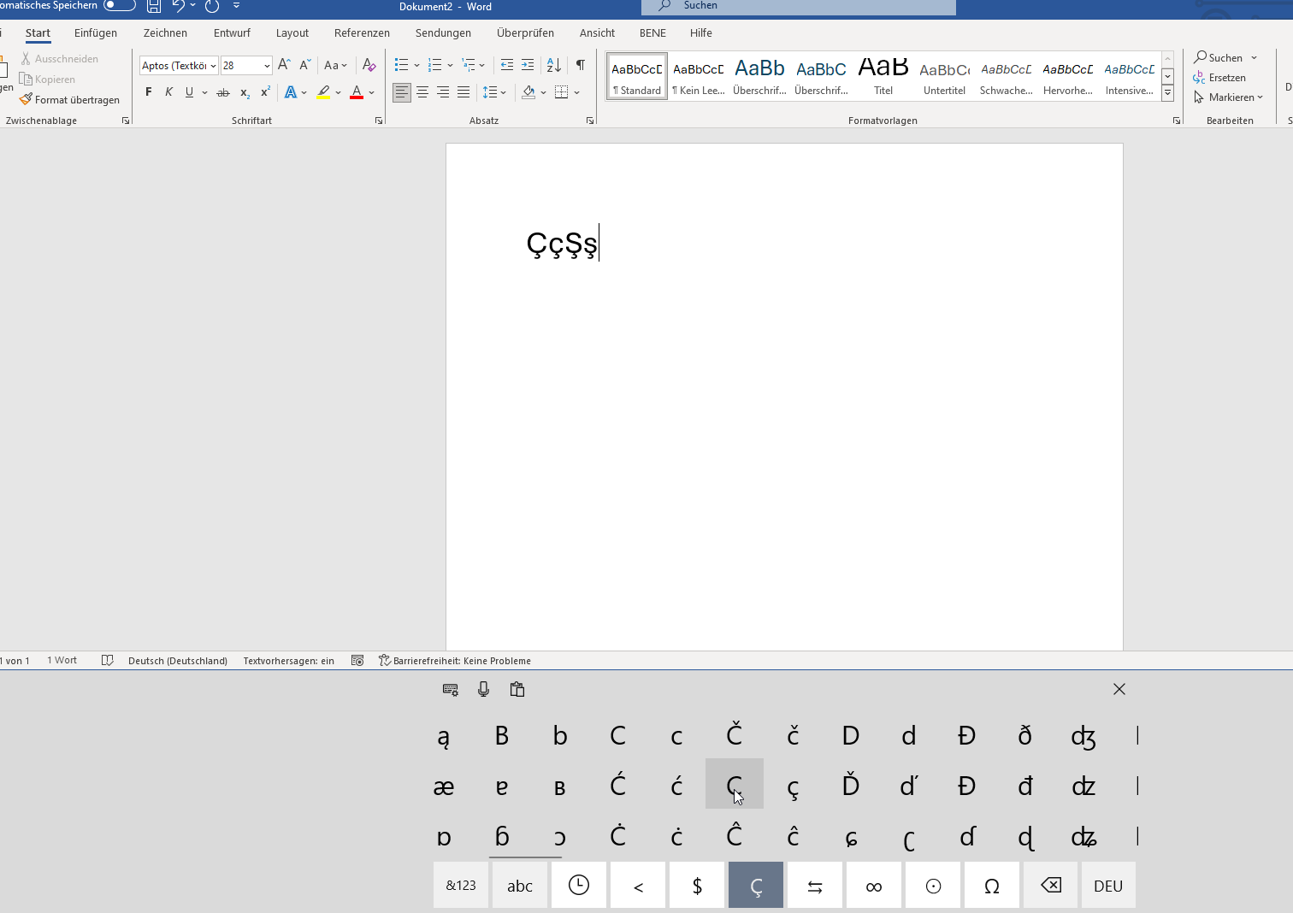The image size is (1293, 913).
Task: Select the Omega symbols category
Action: click(x=992, y=885)
